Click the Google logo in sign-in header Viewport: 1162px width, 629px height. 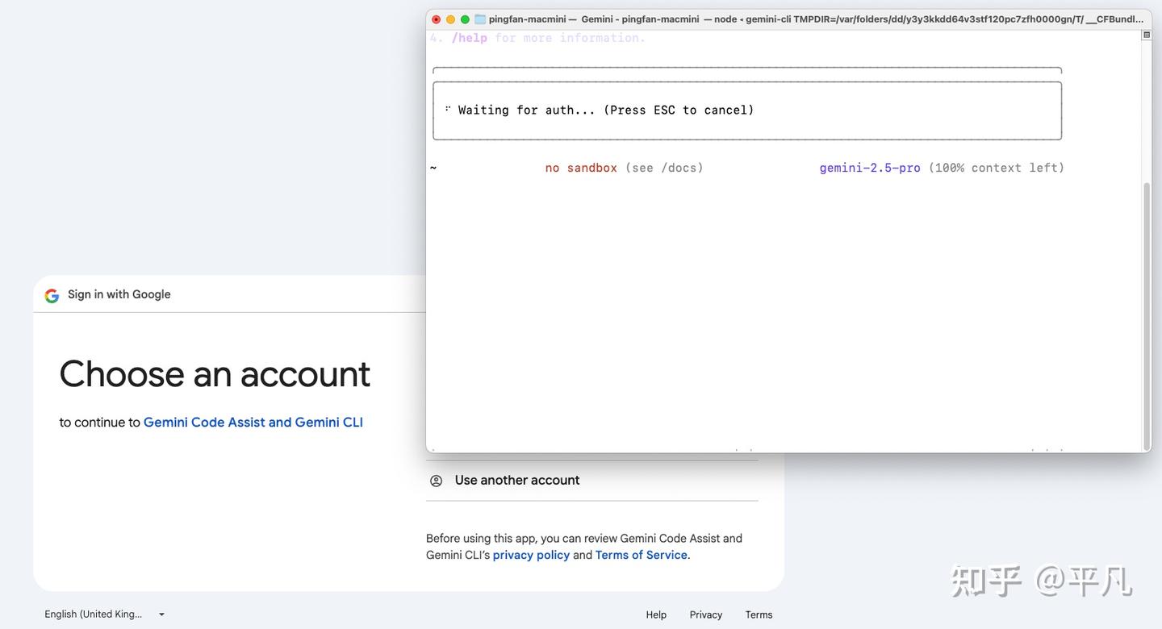pos(52,295)
